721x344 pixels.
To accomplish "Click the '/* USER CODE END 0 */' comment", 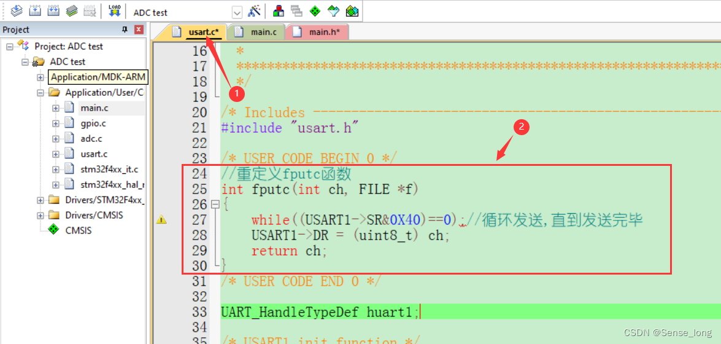I will coord(301,281).
